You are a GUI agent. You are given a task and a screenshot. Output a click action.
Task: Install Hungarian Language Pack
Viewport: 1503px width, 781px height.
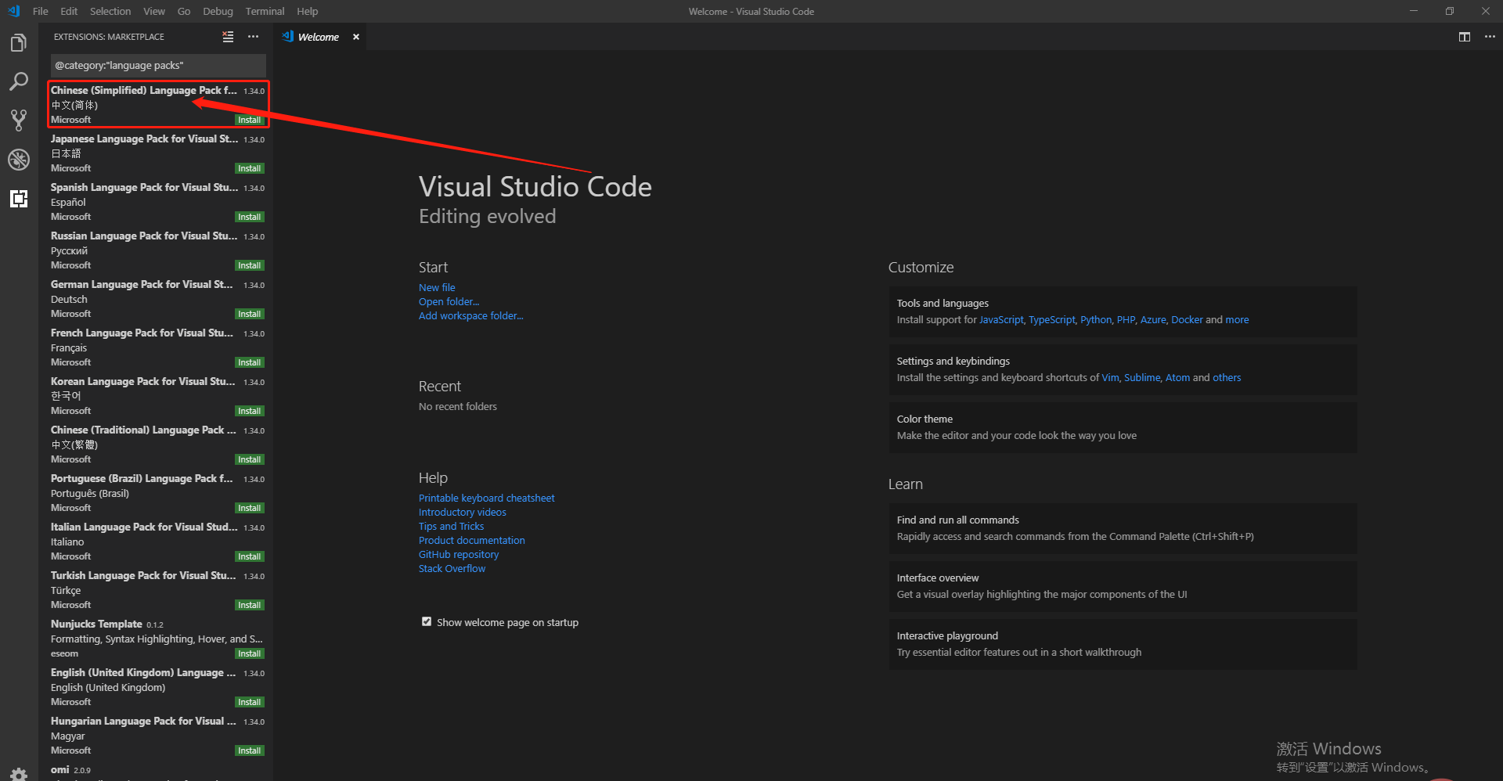coord(250,750)
